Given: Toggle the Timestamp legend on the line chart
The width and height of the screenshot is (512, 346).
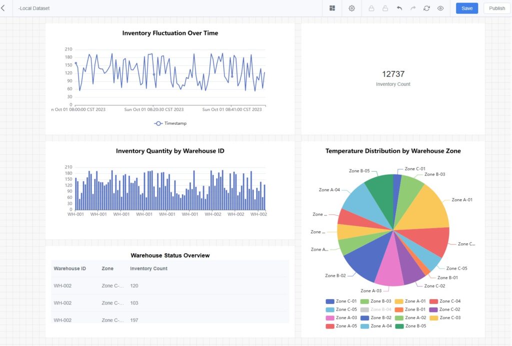Looking at the screenshot, I should [170, 123].
